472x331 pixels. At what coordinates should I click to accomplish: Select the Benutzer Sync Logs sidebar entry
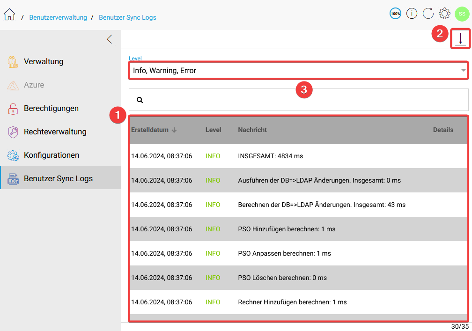click(x=58, y=178)
